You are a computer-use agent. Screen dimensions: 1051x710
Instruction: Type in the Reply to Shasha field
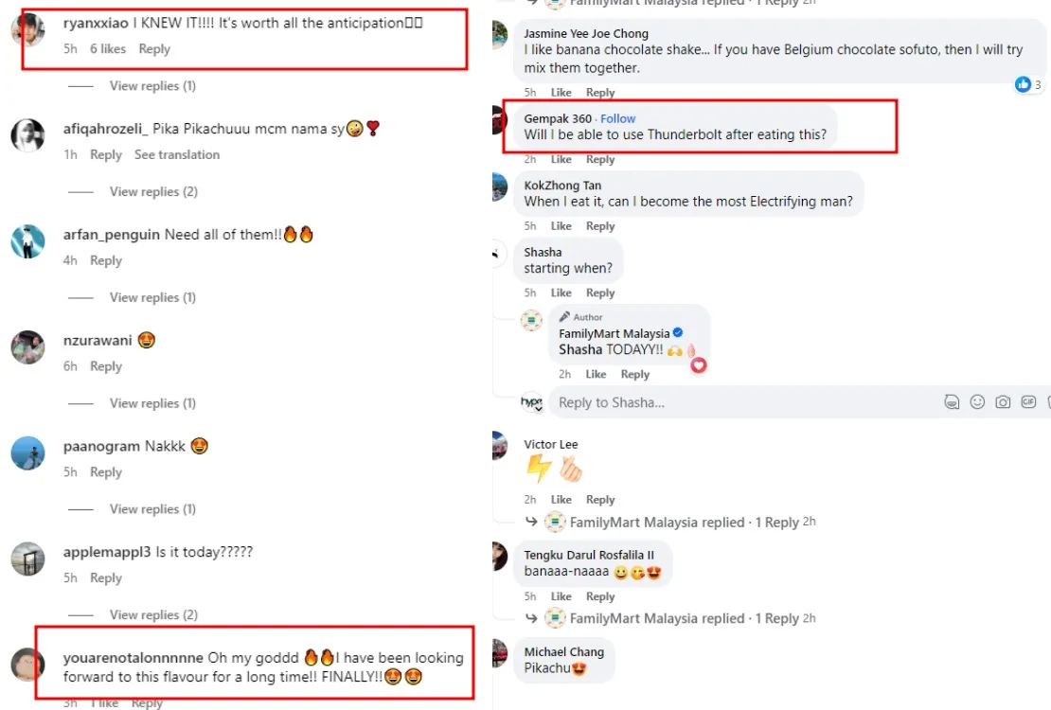pyautogui.click(x=739, y=402)
